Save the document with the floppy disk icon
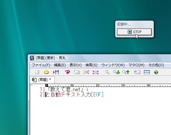171x135 pixels. 56,72
